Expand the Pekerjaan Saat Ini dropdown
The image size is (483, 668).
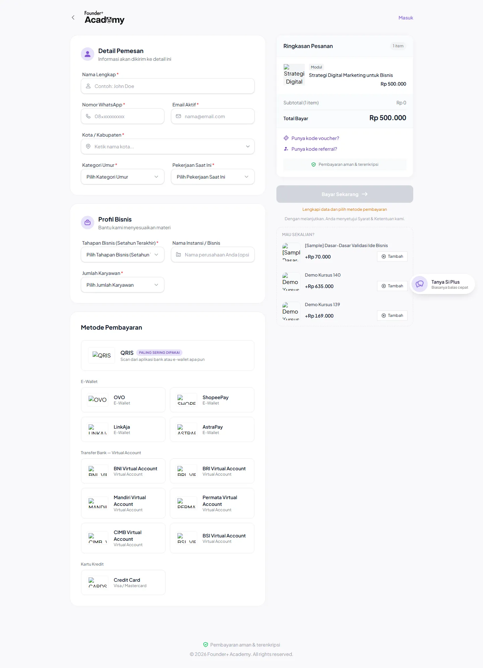point(213,177)
